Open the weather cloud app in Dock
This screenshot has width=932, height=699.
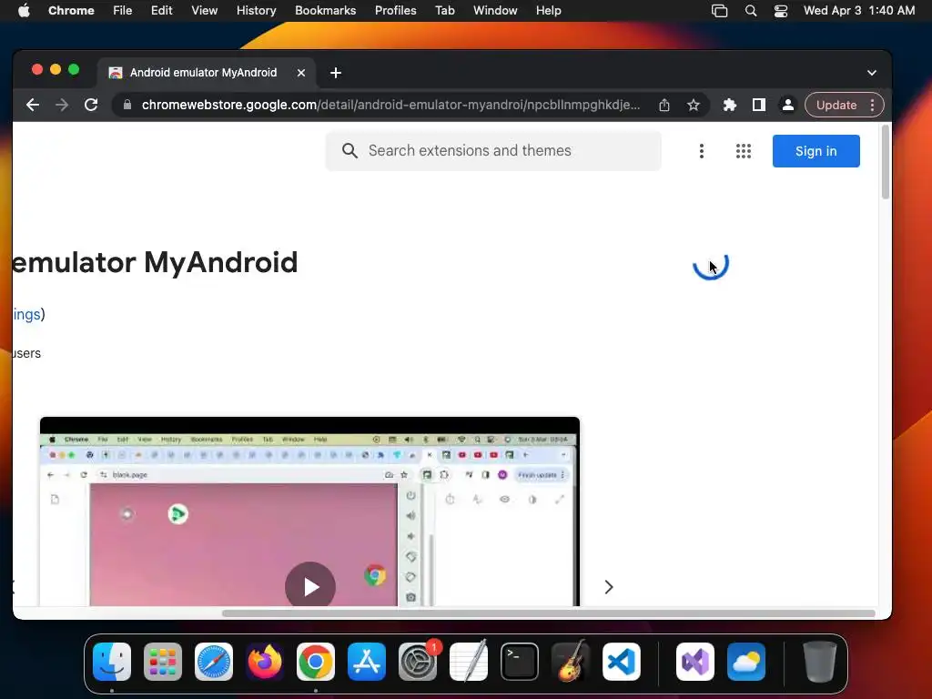click(746, 662)
